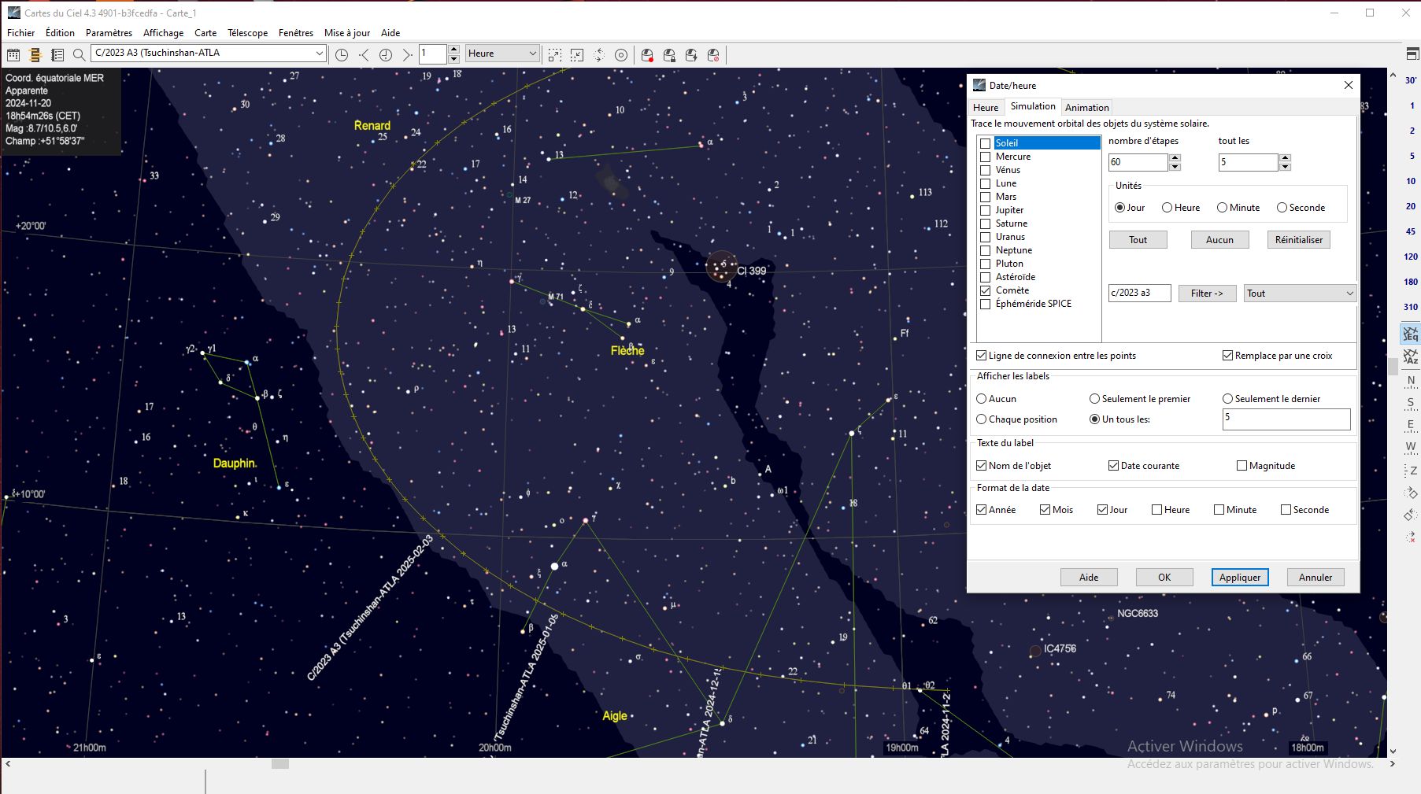Screen dimensions: 1421x794
Task: Open the calendar tool in the toolbar
Action: [13, 54]
